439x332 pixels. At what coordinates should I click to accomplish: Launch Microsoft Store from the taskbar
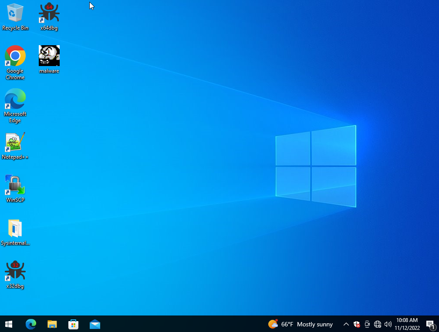pyautogui.click(x=73, y=324)
